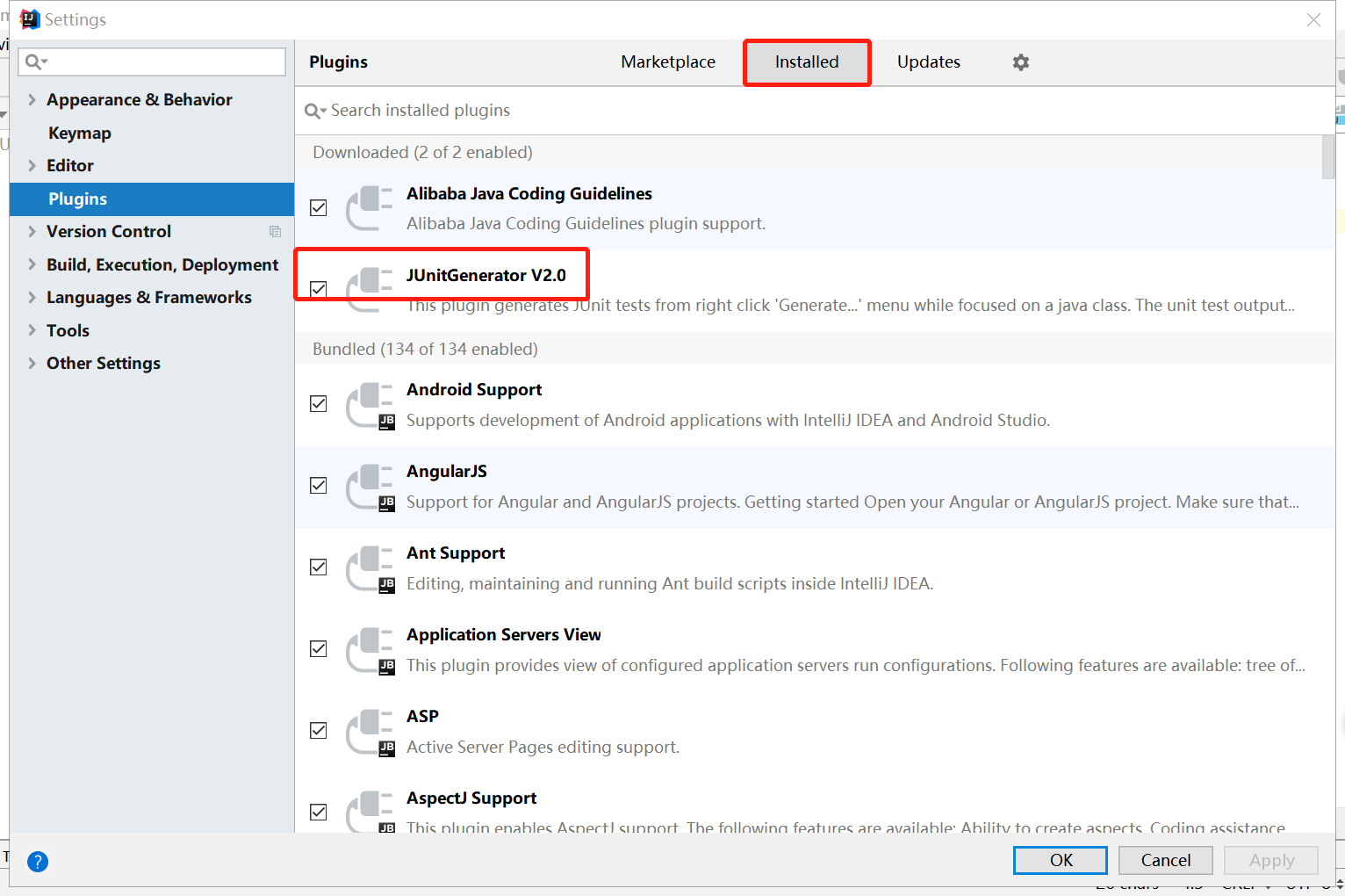Close the Settings dialog
1345x896 pixels.
point(1313,19)
